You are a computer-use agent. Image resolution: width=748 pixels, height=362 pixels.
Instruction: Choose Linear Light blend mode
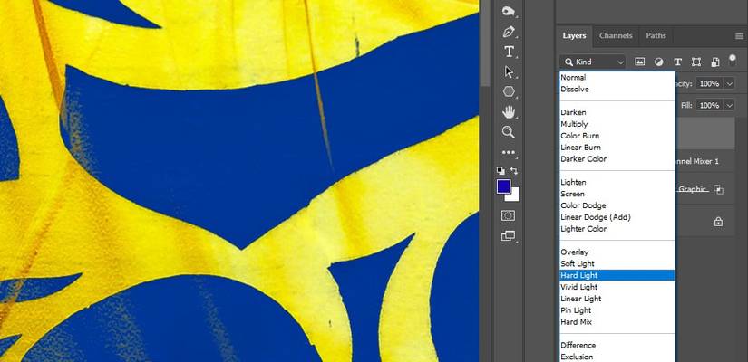click(x=617, y=299)
